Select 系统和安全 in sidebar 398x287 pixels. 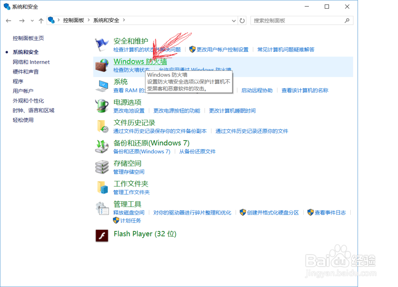(x=25, y=52)
